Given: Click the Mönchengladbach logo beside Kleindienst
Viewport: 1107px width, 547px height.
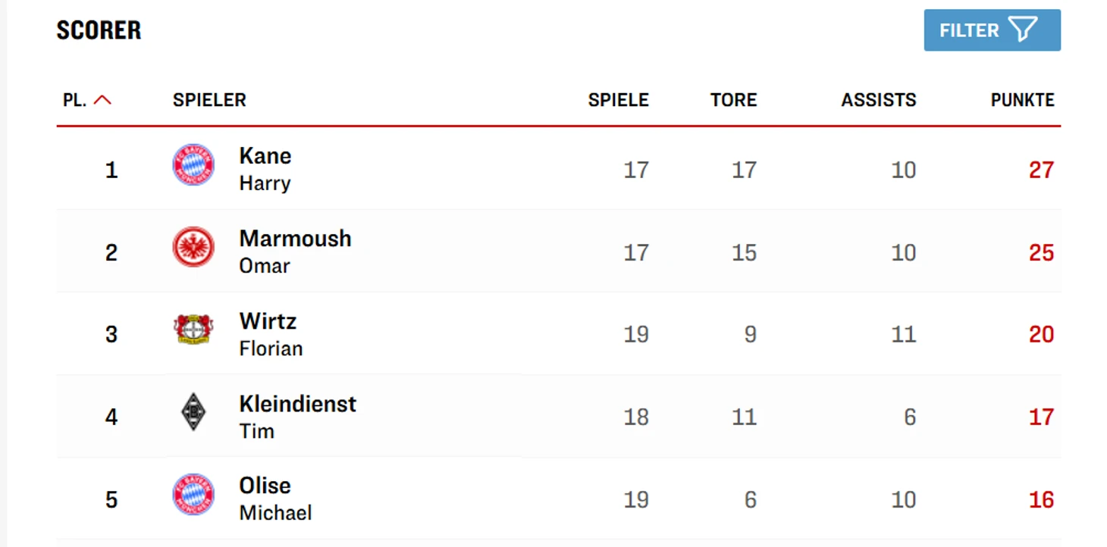Looking at the screenshot, I should [193, 412].
